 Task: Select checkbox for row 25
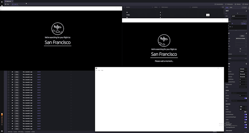[x=8, y=72]
